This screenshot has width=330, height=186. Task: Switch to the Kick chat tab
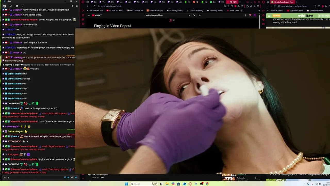coord(17,6)
